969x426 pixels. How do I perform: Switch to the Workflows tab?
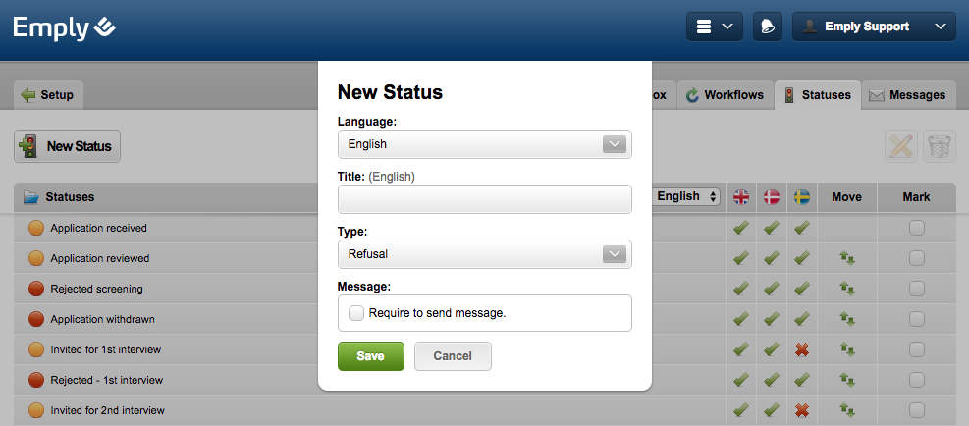point(724,95)
